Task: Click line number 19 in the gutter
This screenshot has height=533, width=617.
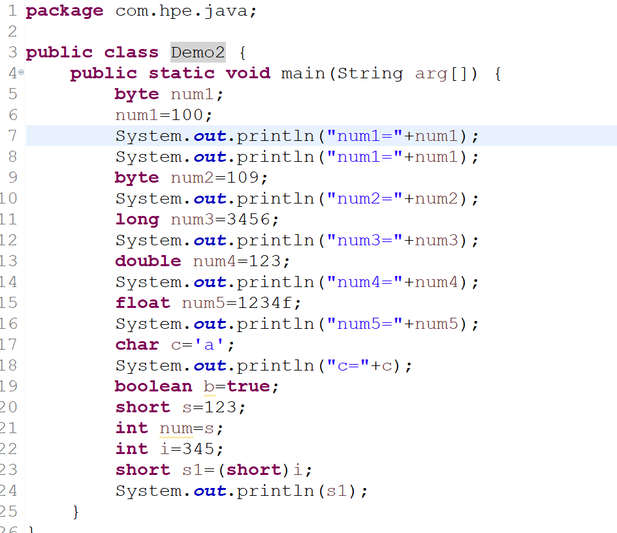Action: (x=8, y=386)
